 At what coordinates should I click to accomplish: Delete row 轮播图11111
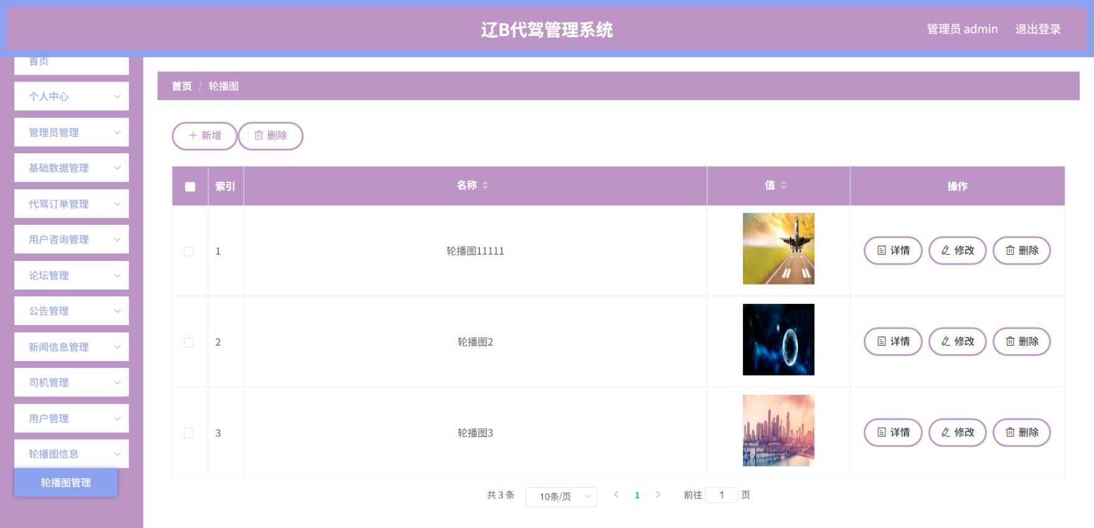pyautogui.click(x=1022, y=250)
